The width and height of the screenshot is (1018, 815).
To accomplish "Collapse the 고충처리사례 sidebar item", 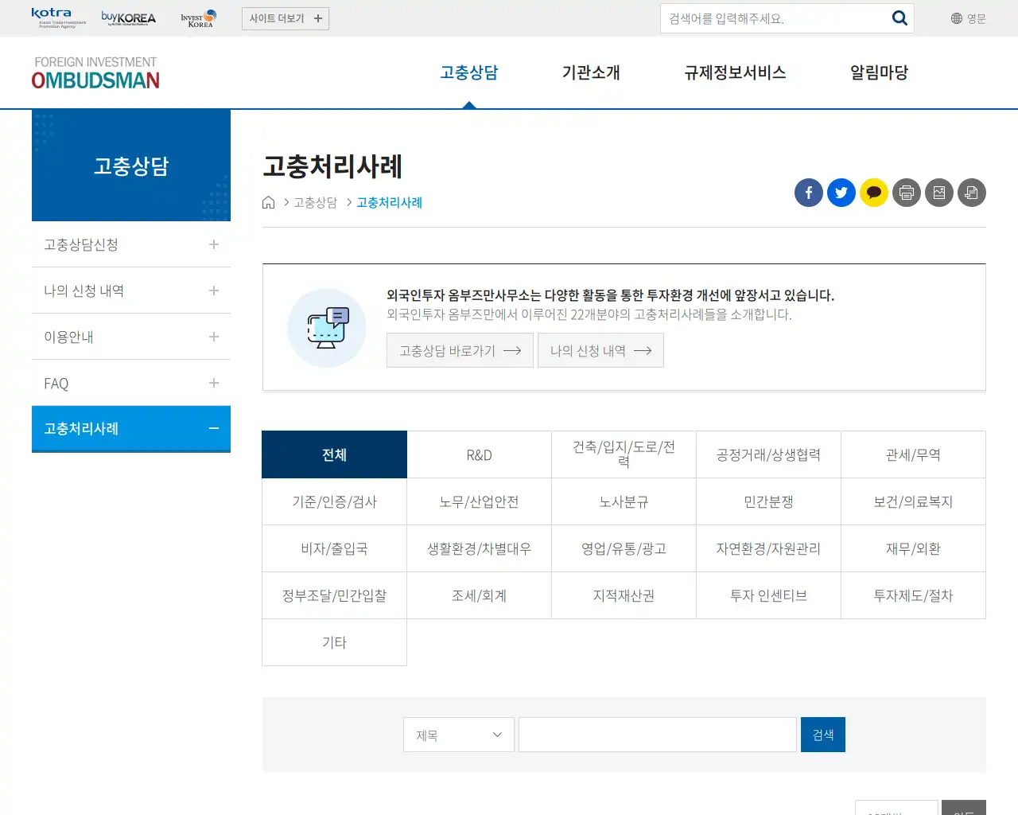I will tap(130, 428).
